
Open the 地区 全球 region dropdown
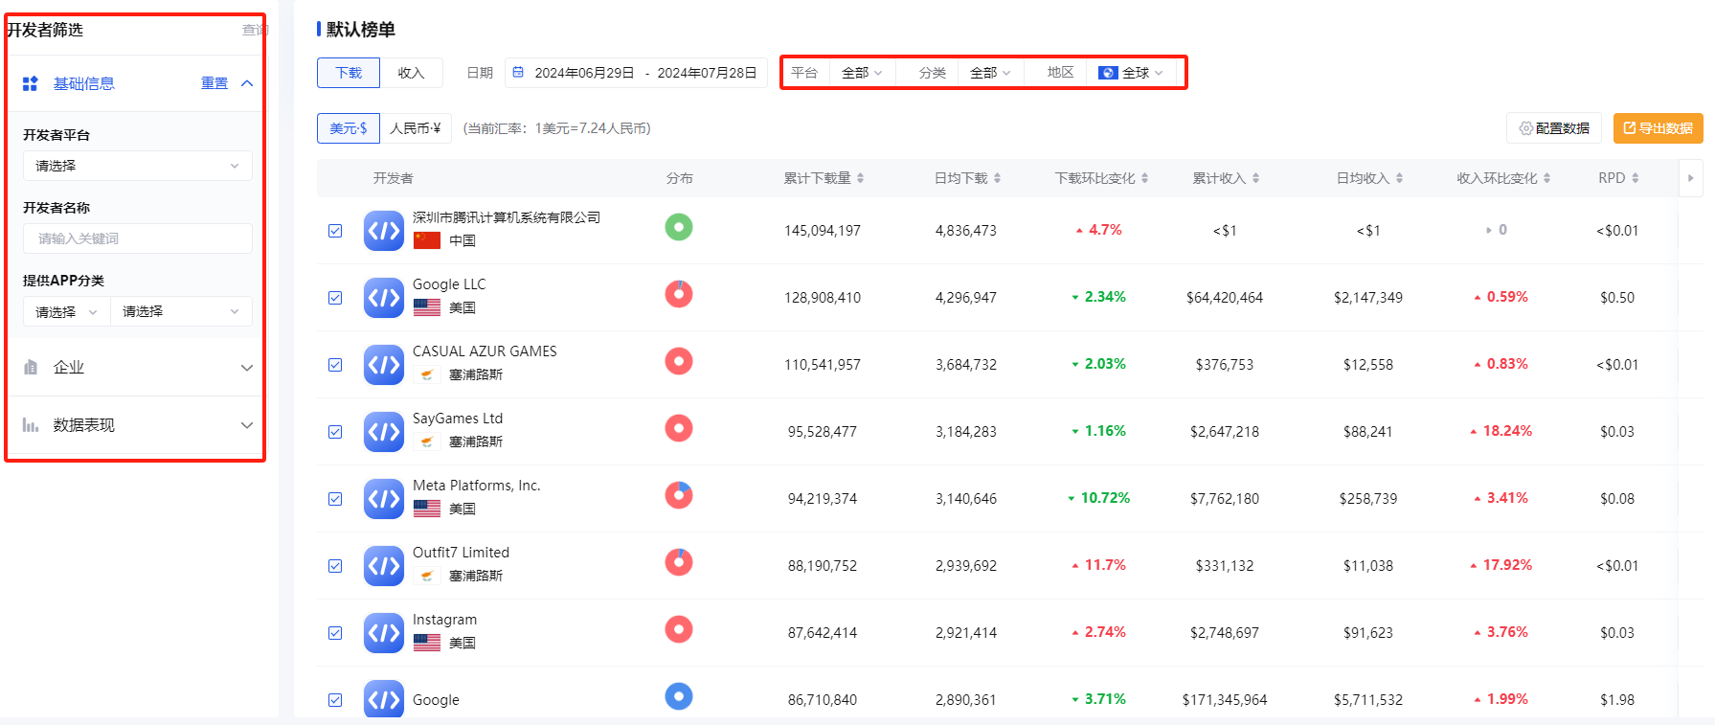point(1132,73)
